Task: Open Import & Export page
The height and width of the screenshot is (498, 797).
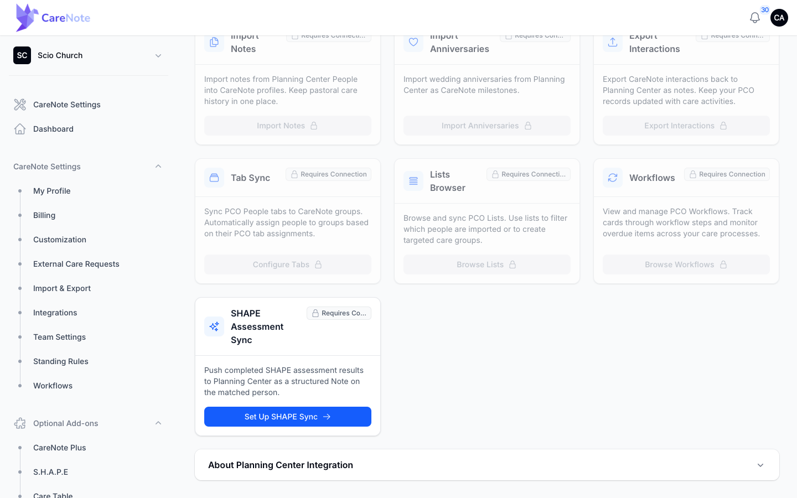Action: click(x=62, y=288)
